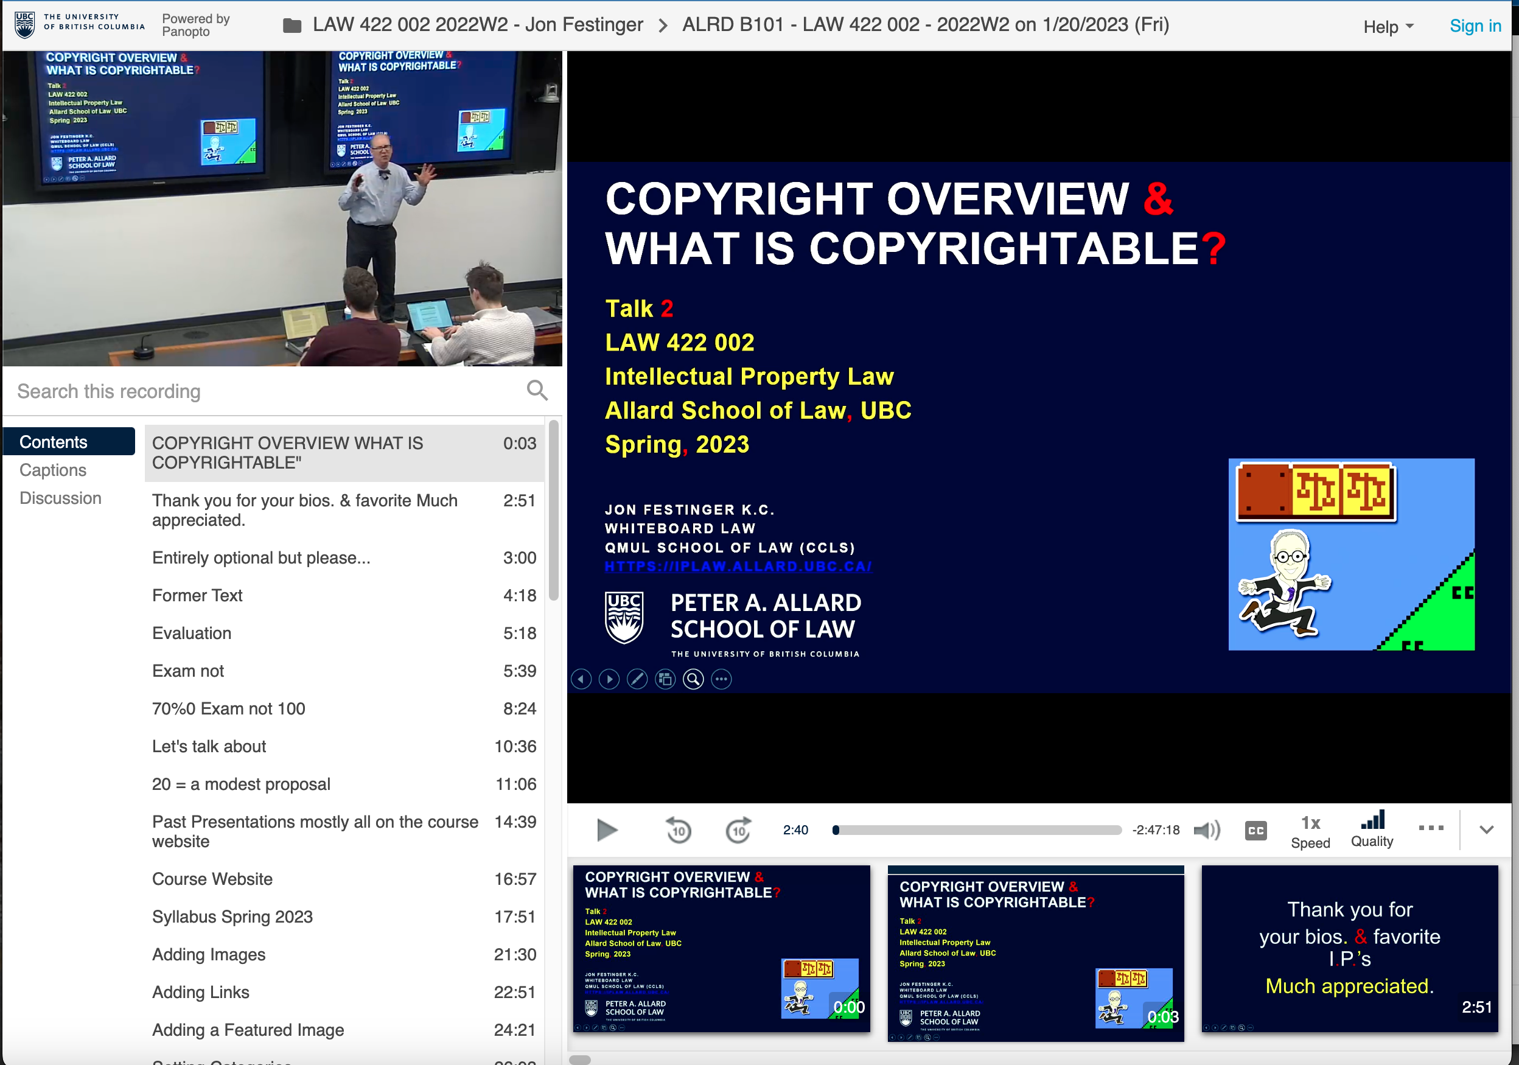Click the instructor camera video pane
The image size is (1519, 1065).
click(x=282, y=208)
